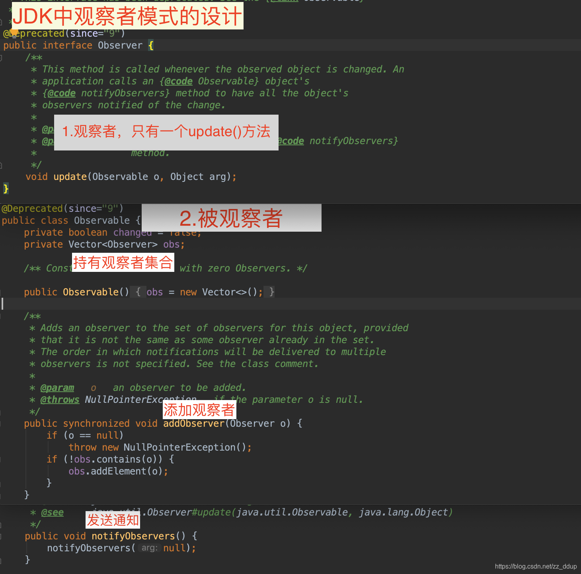Image resolution: width=581 pixels, height=574 pixels.
Task: Click '@Deprecated' annotation above class Observable
Action: pyautogui.click(x=32, y=209)
